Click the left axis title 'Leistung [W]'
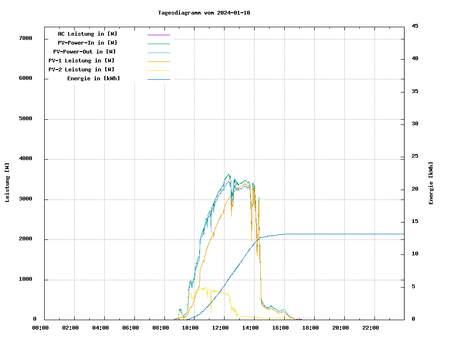The height and width of the screenshot is (338, 451). click(x=8, y=183)
